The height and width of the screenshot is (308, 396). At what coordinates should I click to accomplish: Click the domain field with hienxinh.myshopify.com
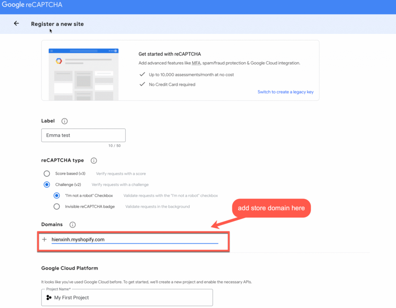click(x=135, y=240)
